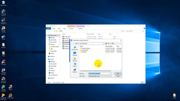Screen dimensions: 180x101
Task: Open 7-Zip File Manager desktop shortcut
Action: coord(3,72)
